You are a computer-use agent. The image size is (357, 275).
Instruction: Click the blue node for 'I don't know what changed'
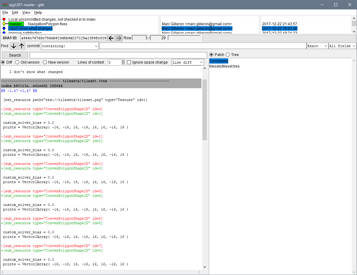(x=3, y=28)
